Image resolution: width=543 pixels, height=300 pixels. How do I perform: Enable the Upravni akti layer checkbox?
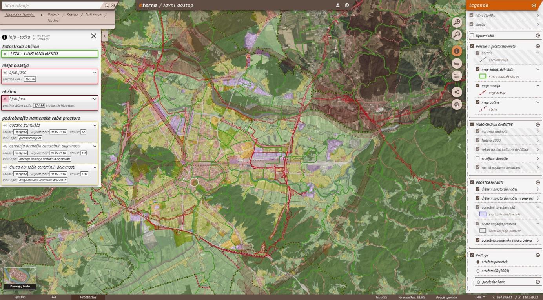tap(472, 35)
